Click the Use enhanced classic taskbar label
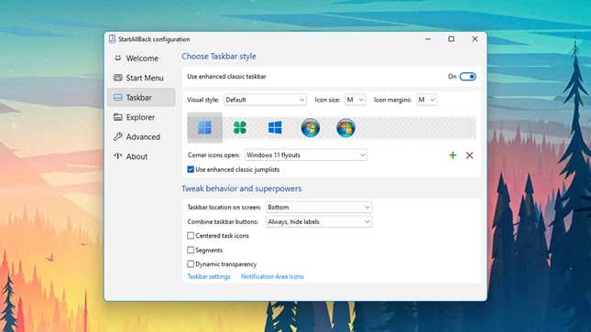This screenshot has height=332, width=591. point(226,77)
